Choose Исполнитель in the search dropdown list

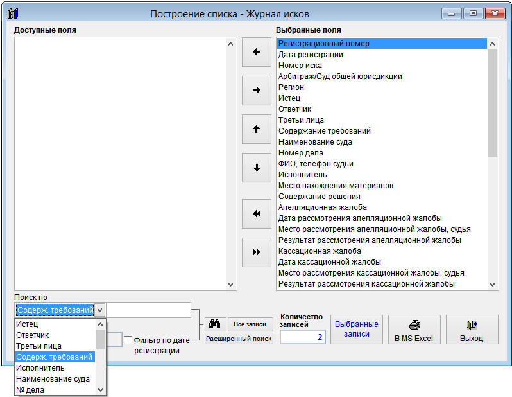55,368
